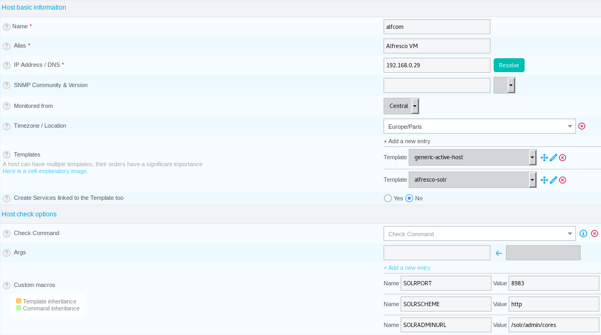This screenshot has height=335, width=601.
Task: Remove the alfresco-solr template entry
Action: pyautogui.click(x=563, y=180)
